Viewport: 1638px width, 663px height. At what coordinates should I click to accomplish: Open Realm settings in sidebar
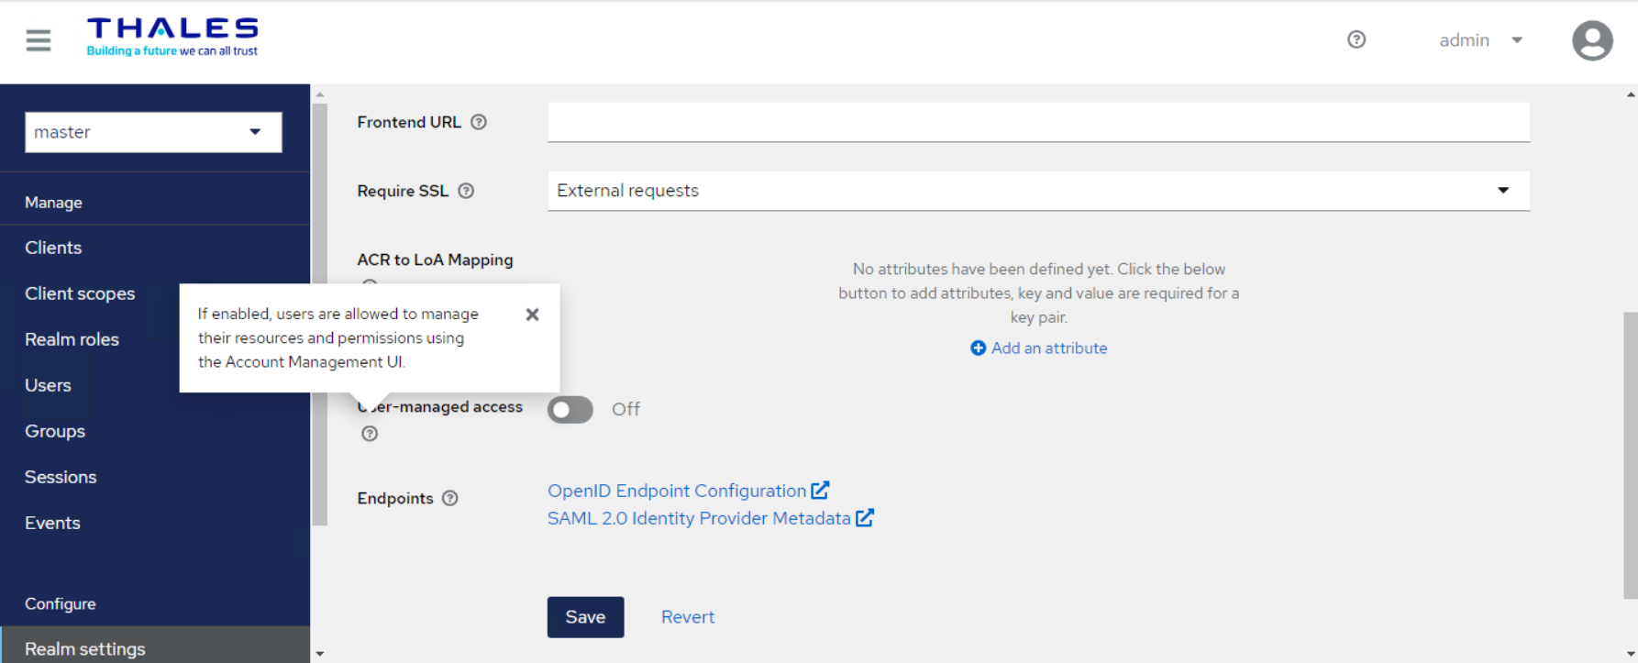[x=85, y=648]
